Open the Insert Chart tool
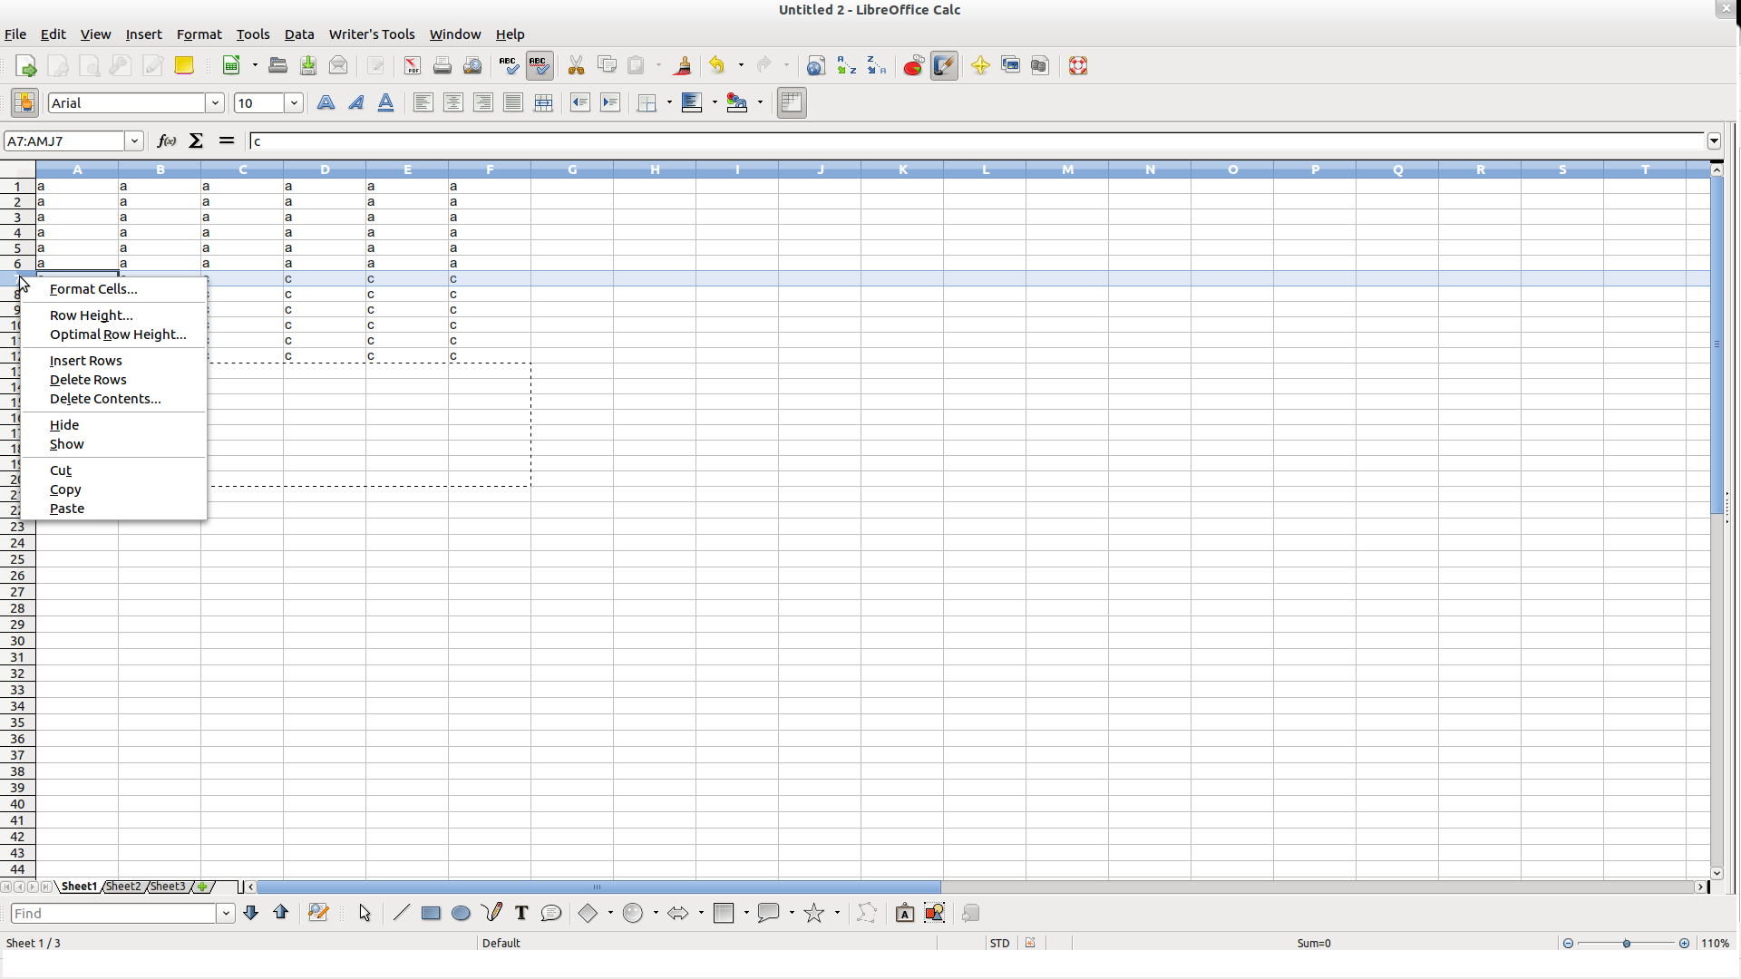Screen dimensions: 1741x979 913,65
